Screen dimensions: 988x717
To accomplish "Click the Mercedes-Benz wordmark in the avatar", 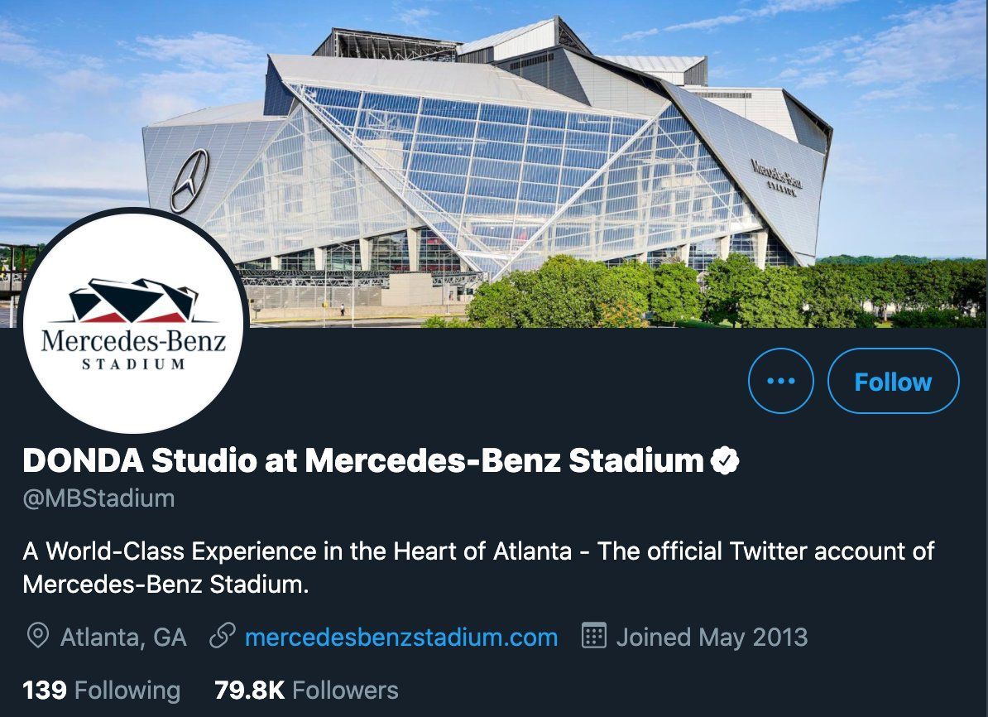I will 133,340.
